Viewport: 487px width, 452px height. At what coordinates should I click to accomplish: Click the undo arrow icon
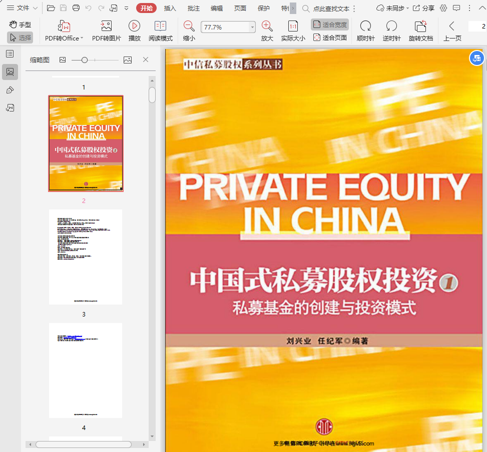point(89,8)
